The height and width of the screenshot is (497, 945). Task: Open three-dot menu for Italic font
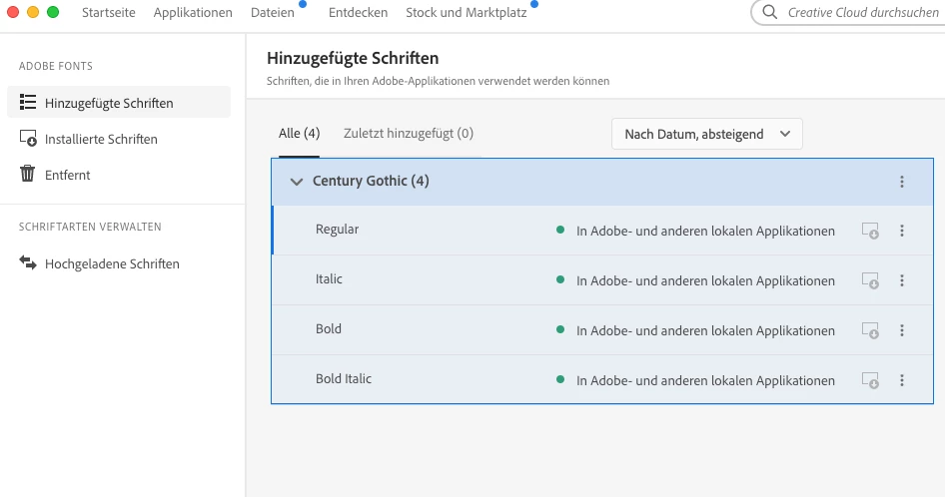tap(902, 280)
